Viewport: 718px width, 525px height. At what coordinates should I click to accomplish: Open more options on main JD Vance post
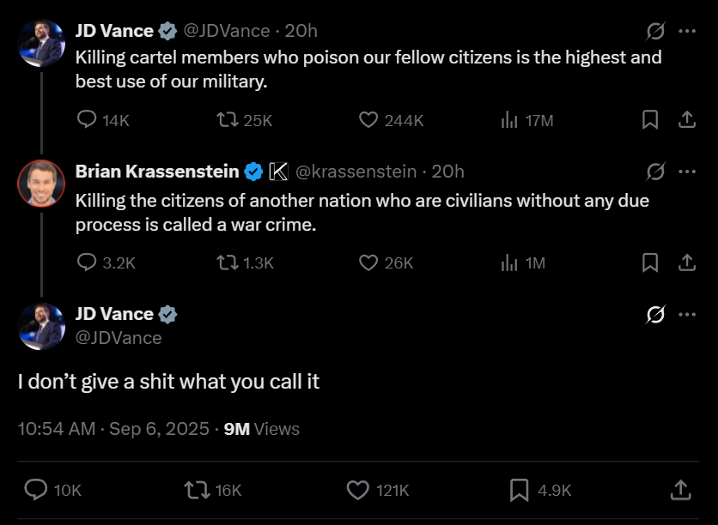[687, 314]
